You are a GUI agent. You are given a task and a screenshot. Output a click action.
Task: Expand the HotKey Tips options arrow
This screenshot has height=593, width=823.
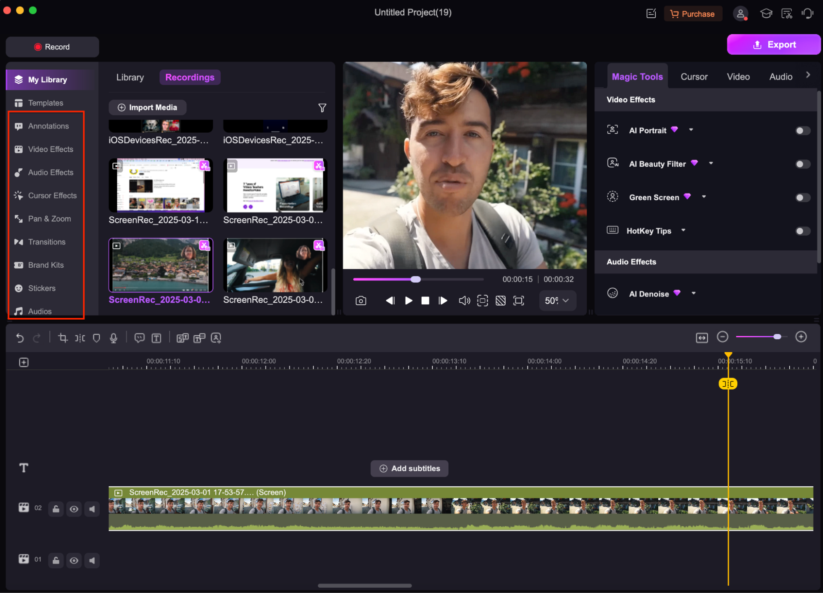(x=683, y=230)
